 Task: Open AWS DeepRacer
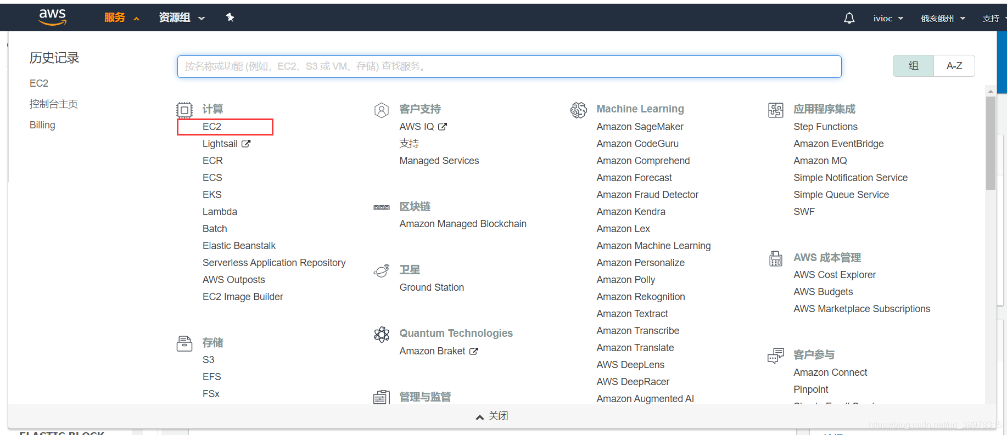point(633,382)
